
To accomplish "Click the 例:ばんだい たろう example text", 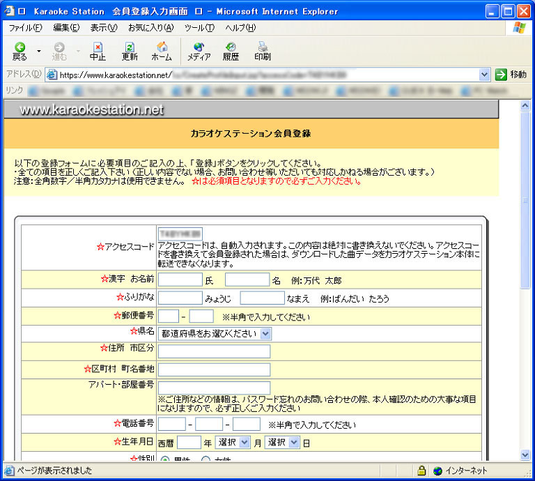I will pyautogui.click(x=355, y=299).
